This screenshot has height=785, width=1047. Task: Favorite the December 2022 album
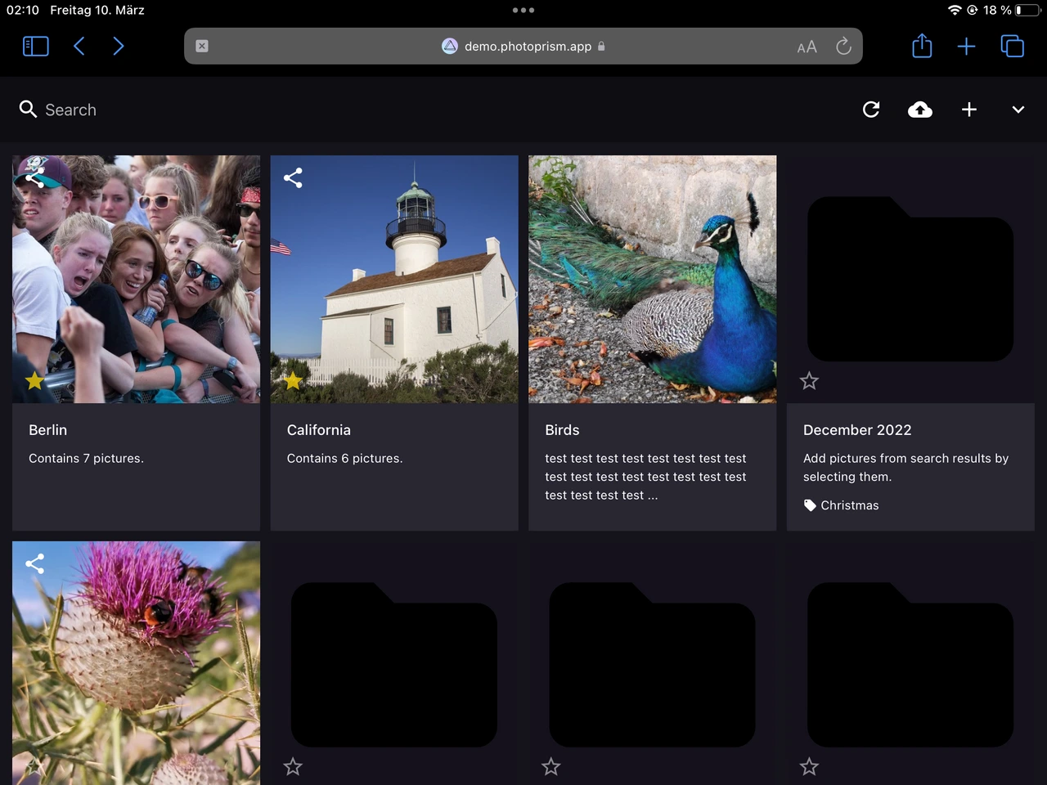809,381
